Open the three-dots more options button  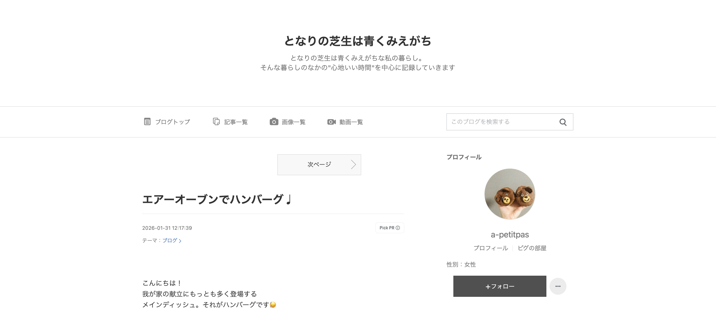point(557,286)
